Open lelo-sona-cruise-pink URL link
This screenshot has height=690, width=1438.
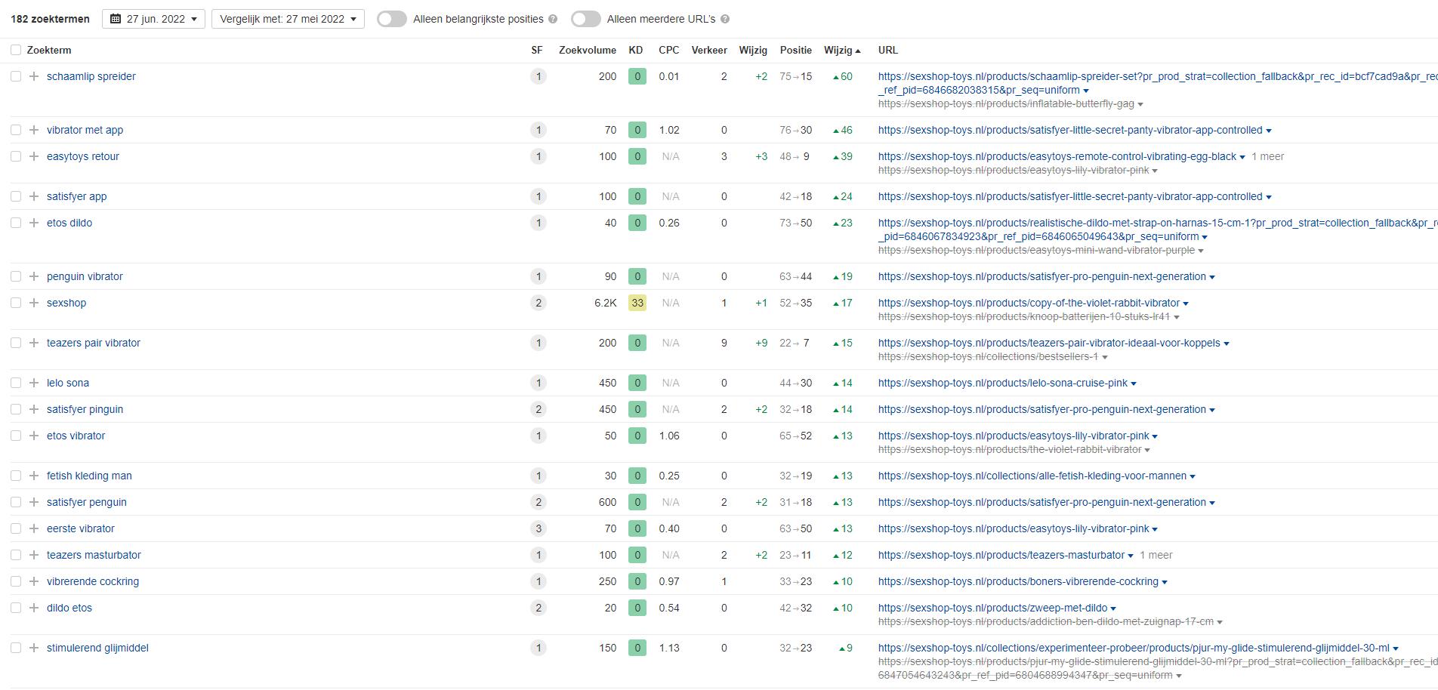click(1002, 383)
